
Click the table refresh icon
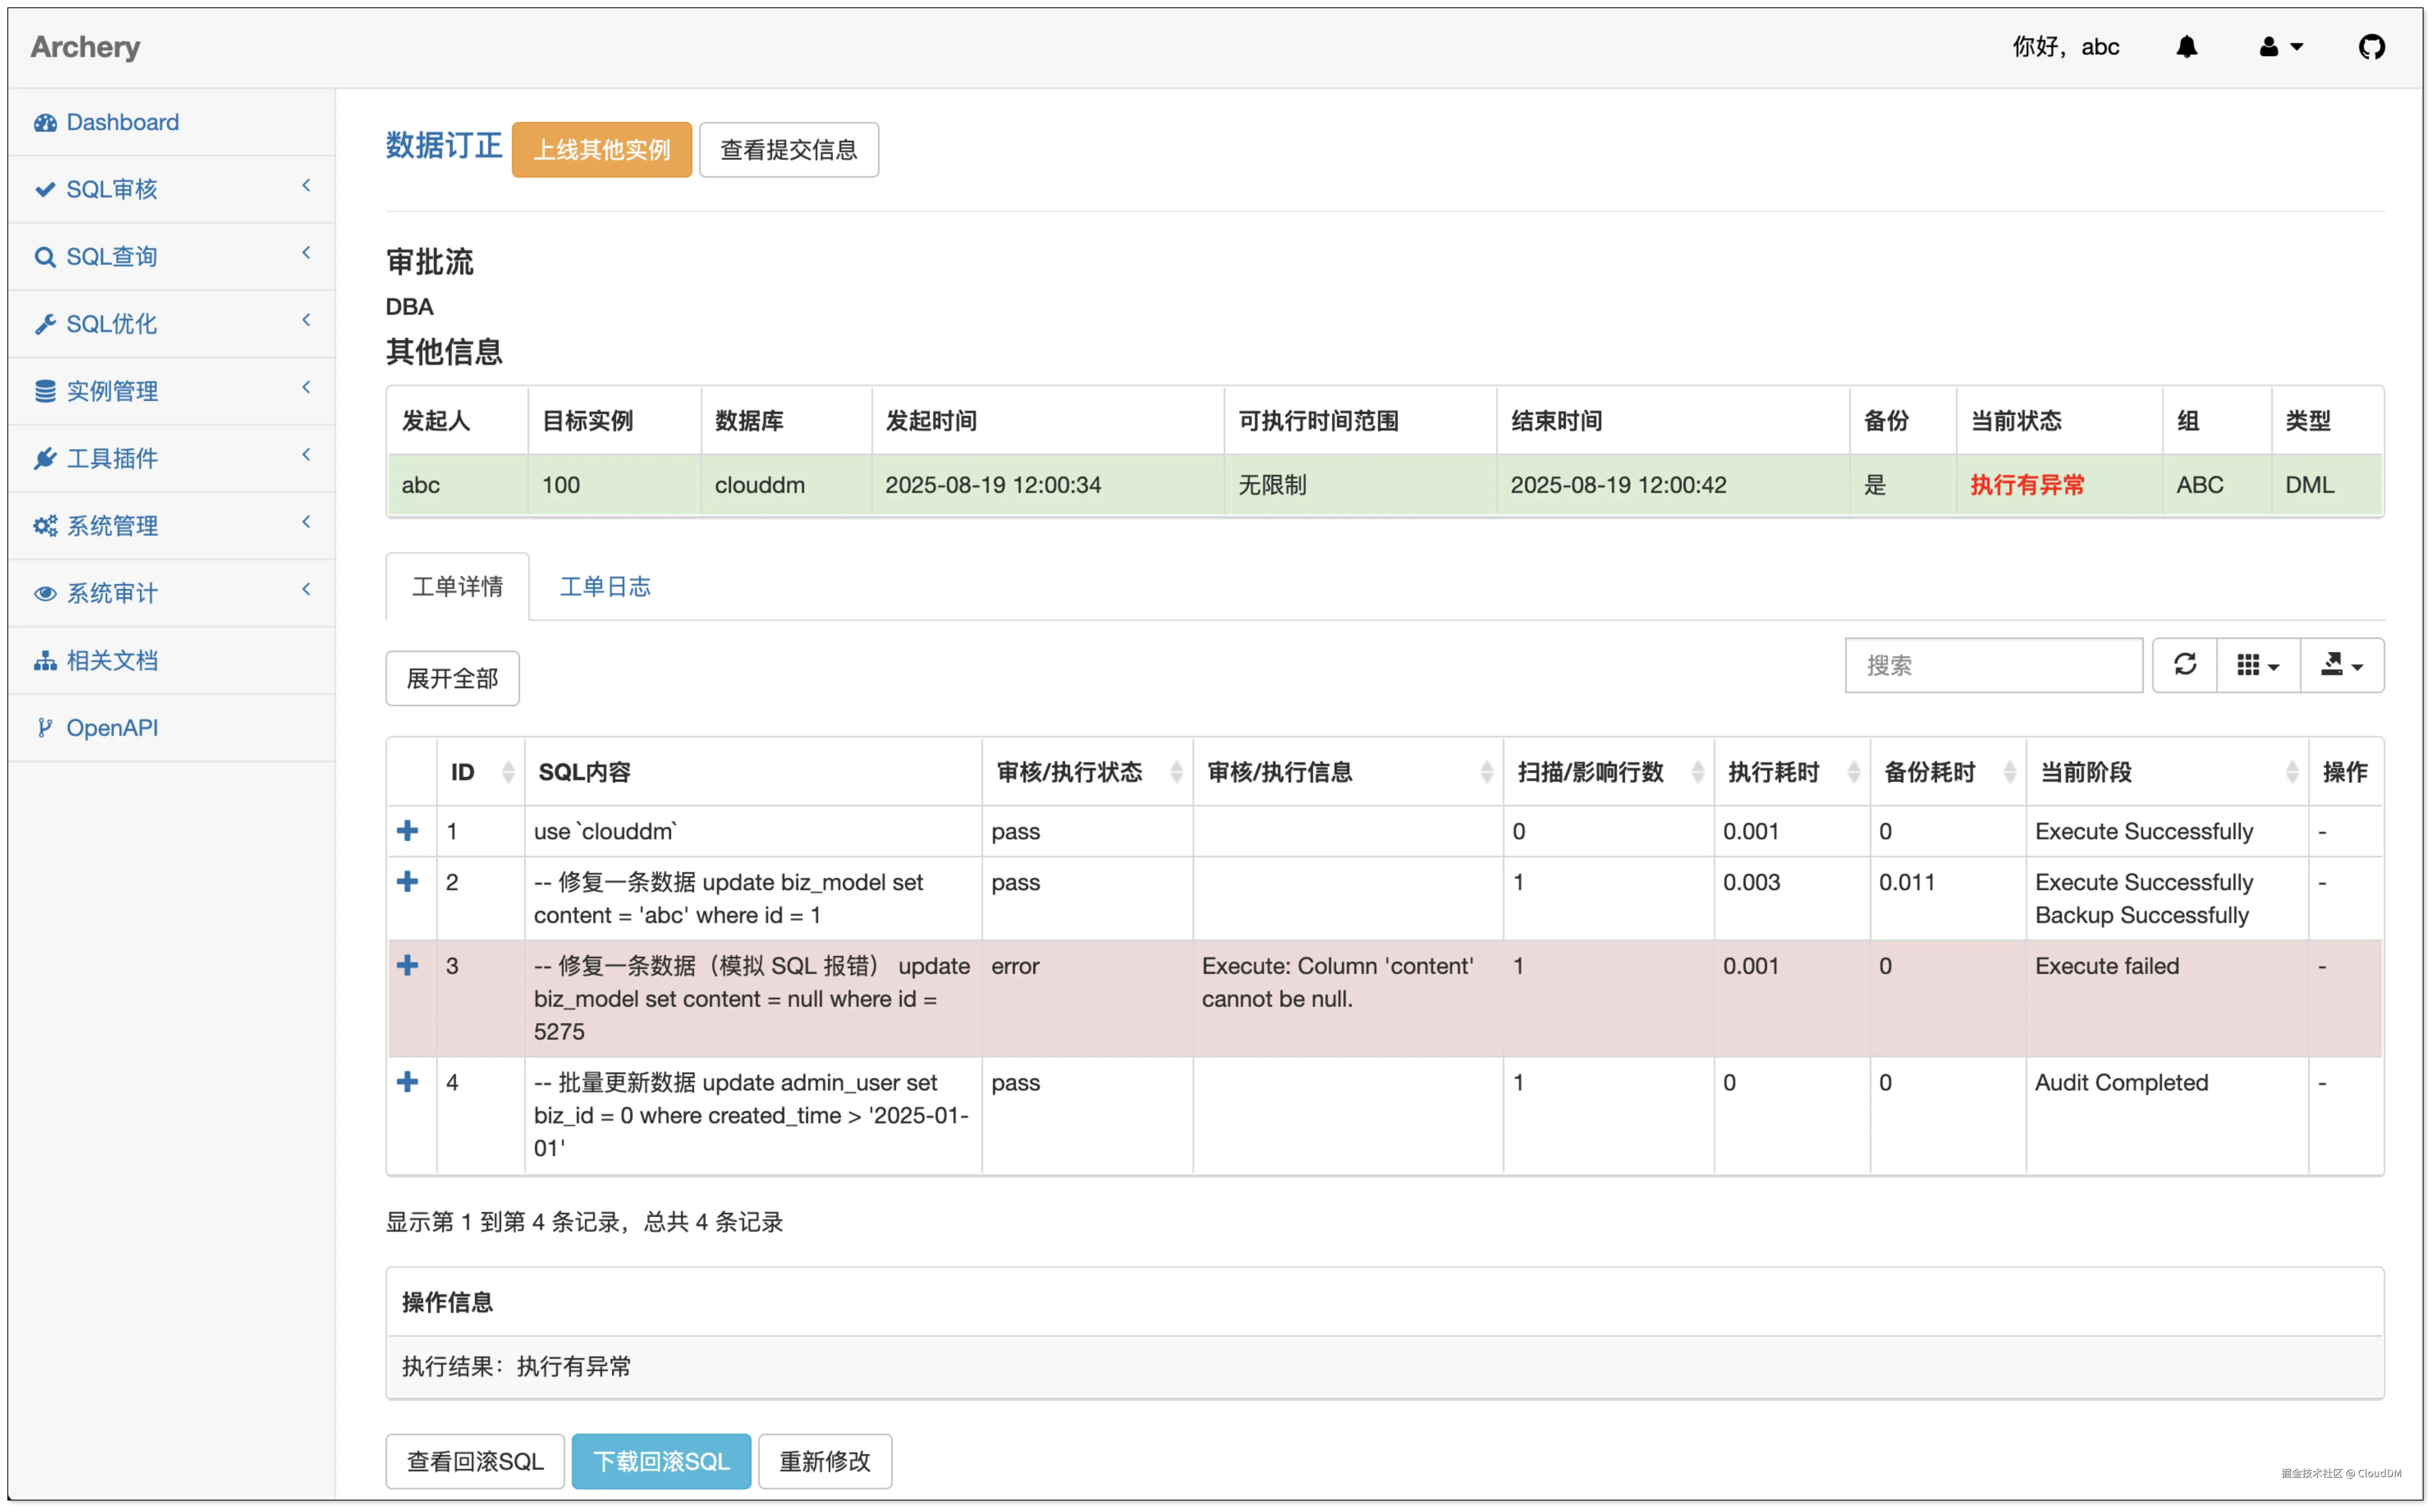2184,665
